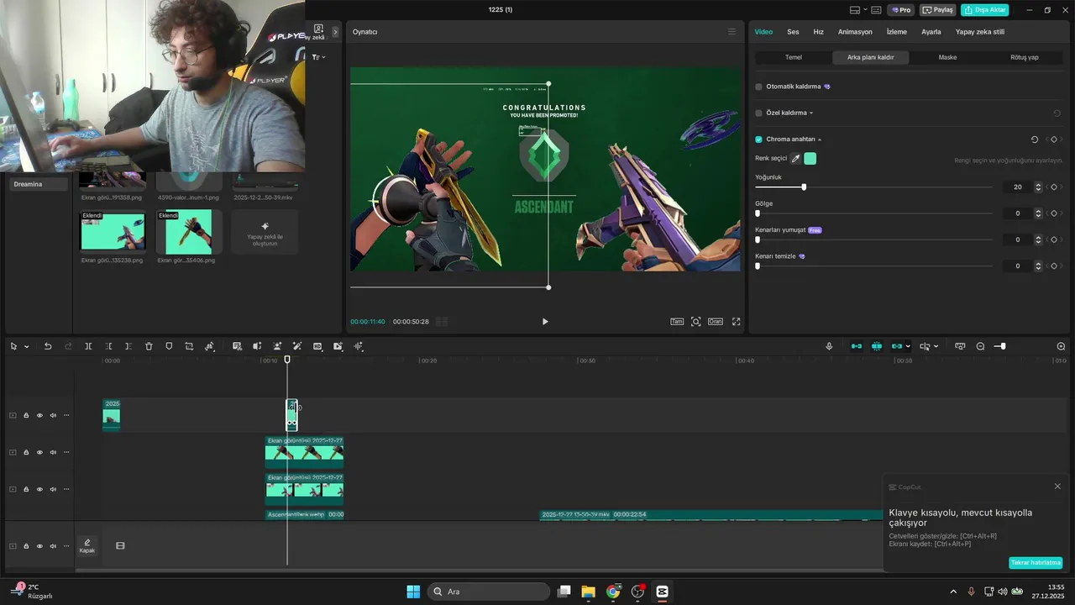Open preview axis split dropdown arrow
The width and height of the screenshot is (1075, 605).
pos(936,346)
